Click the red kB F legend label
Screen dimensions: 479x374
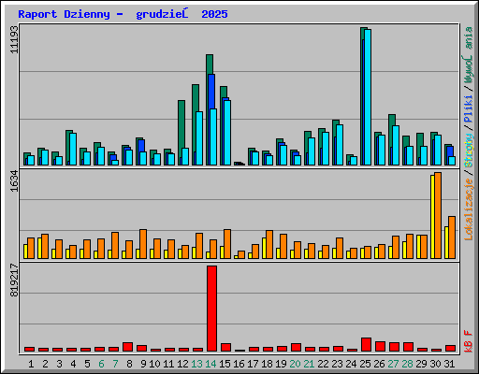coord(469,341)
